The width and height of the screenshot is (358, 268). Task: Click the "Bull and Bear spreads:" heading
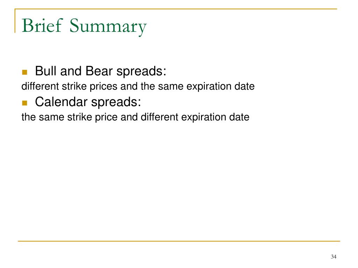[x=101, y=71]
